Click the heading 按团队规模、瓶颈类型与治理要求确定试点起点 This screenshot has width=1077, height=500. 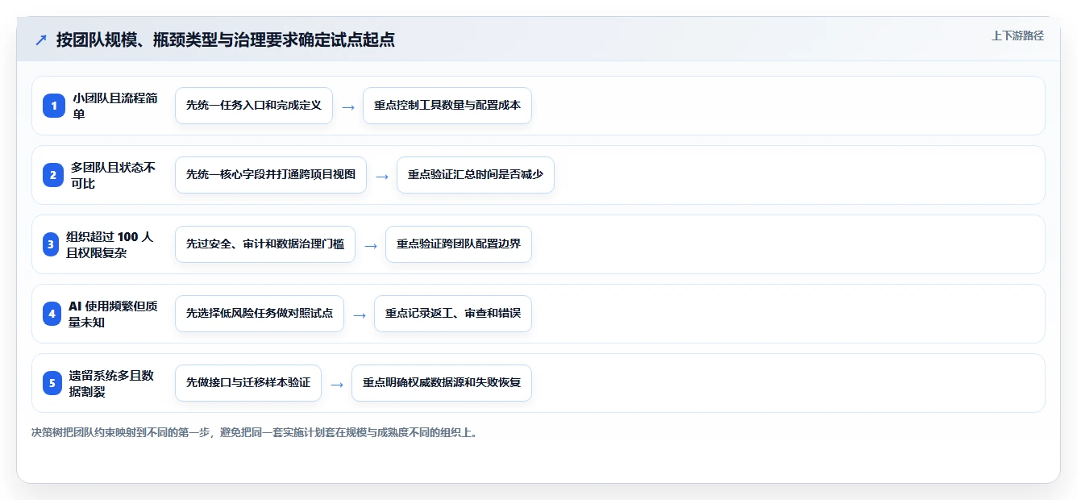point(226,40)
